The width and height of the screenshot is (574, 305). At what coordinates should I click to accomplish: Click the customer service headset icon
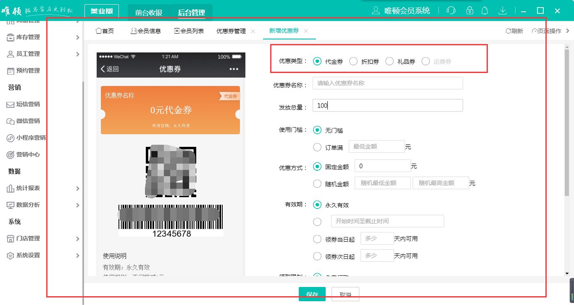[x=451, y=10]
